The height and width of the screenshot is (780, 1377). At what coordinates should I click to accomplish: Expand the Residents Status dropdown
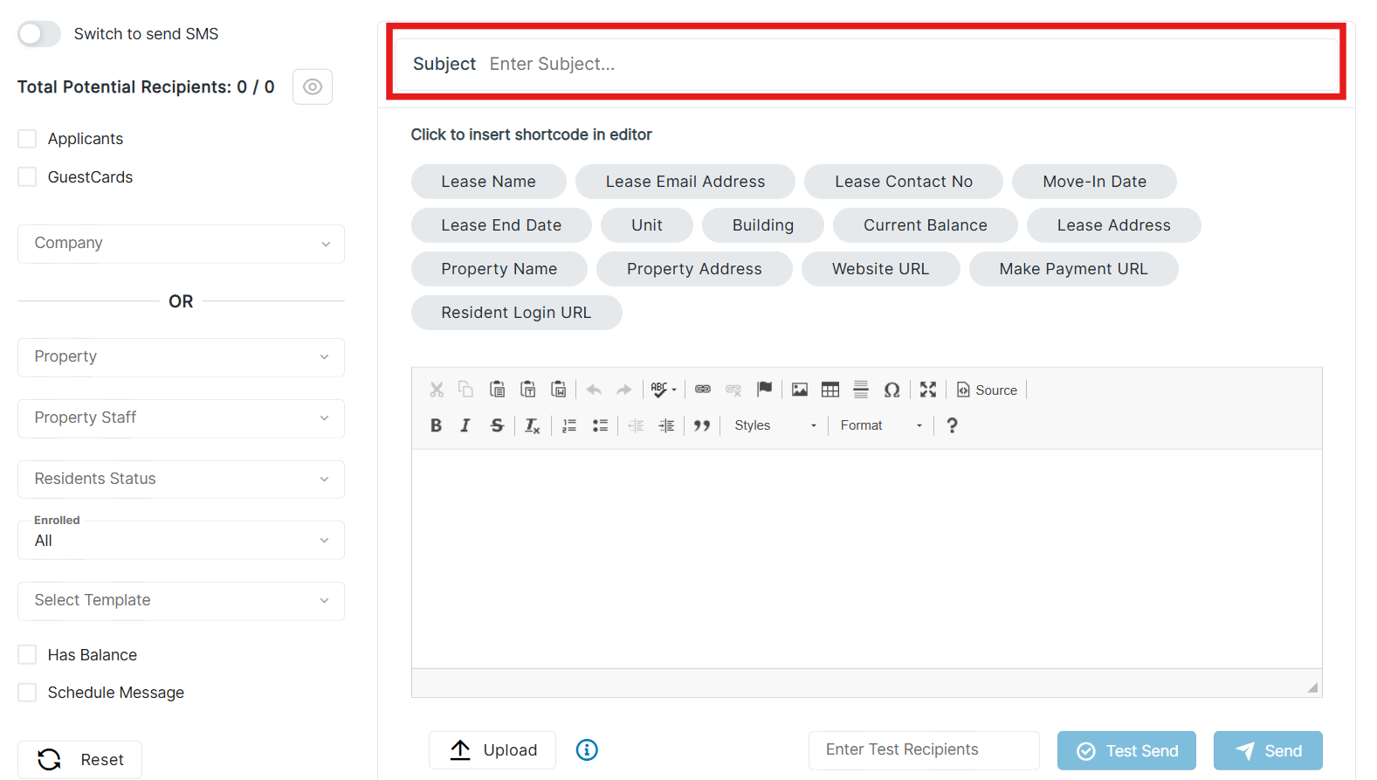pos(181,479)
